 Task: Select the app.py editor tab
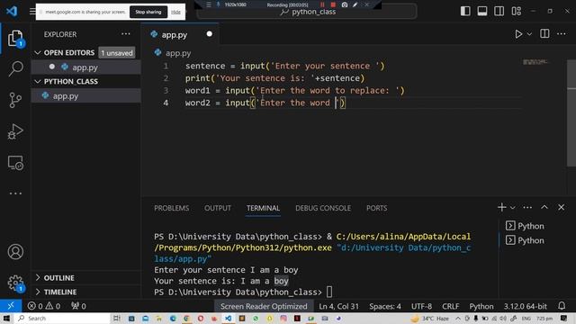click(180, 34)
